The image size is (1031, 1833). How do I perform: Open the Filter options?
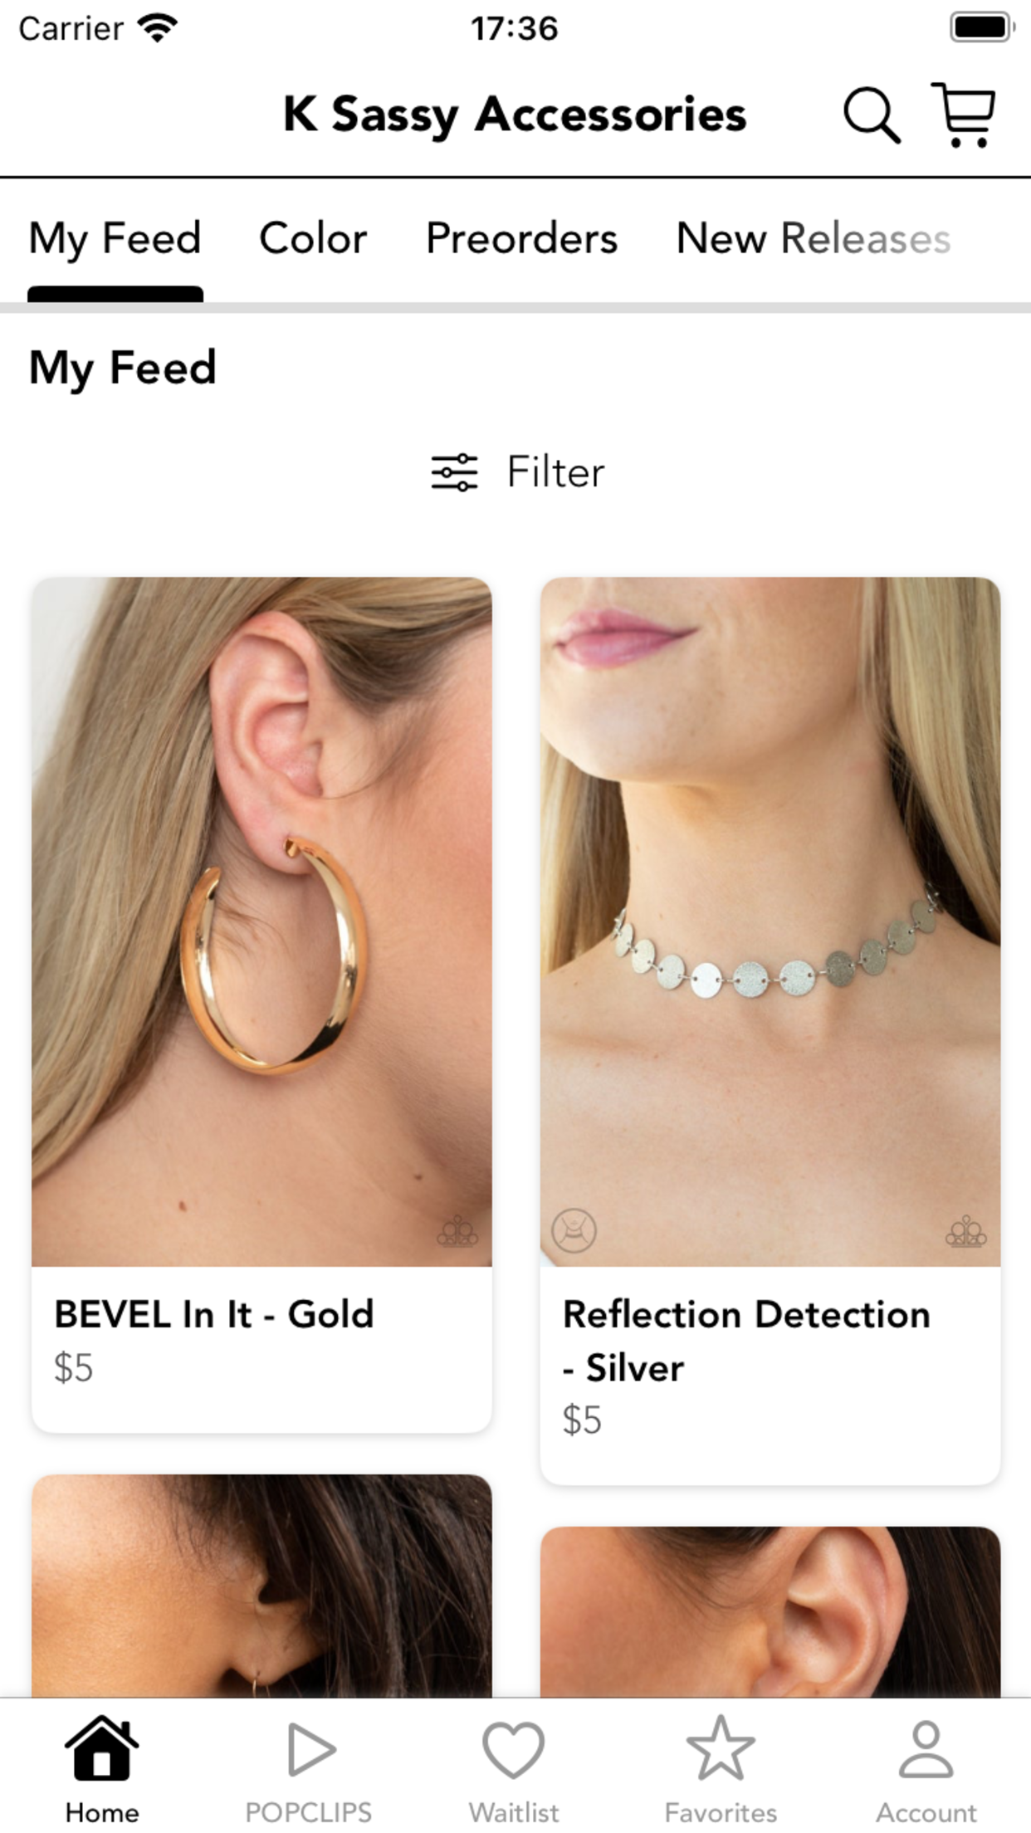click(518, 472)
